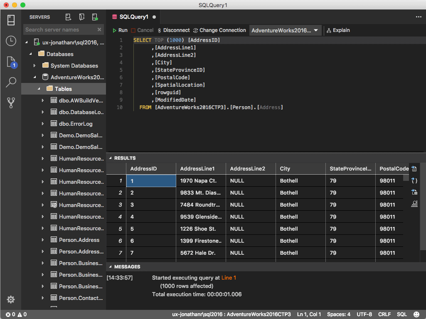Click the PostalCode column header

click(392, 169)
